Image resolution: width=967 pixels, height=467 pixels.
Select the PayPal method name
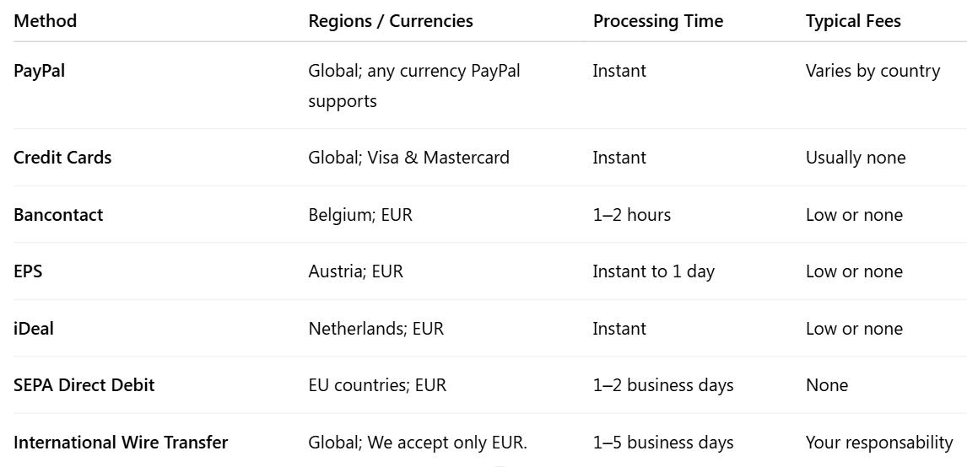(x=40, y=71)
